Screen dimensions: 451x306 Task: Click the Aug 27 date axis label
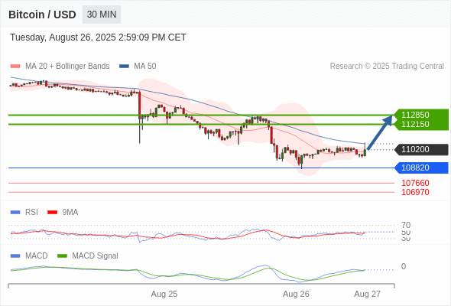(x=368, y=295)
